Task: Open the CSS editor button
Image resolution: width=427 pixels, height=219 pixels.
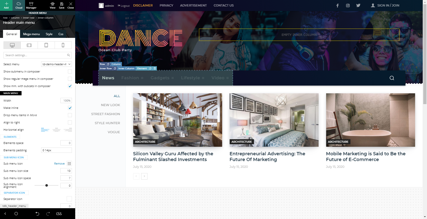Action: 59,214
